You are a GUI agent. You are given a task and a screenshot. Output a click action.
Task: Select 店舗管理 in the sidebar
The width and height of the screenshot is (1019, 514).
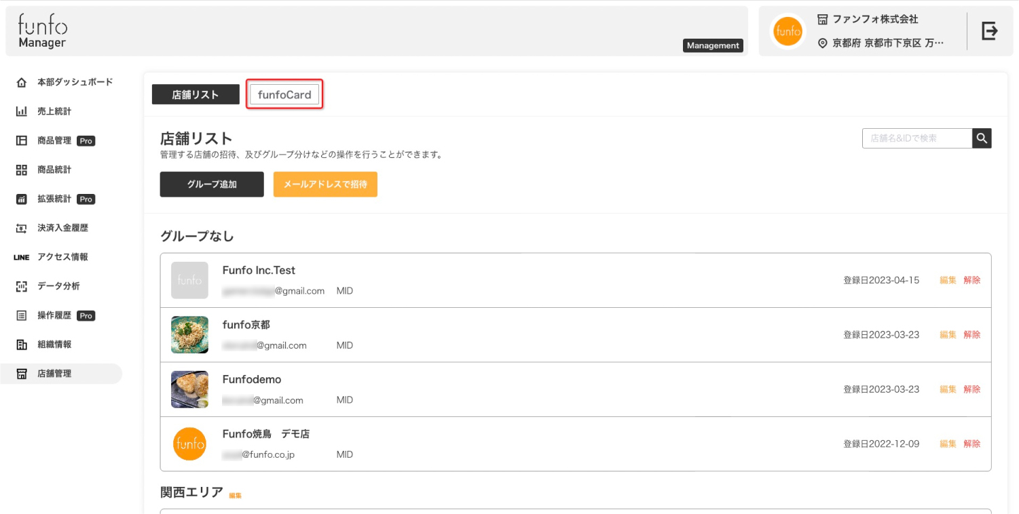point(61,374)
